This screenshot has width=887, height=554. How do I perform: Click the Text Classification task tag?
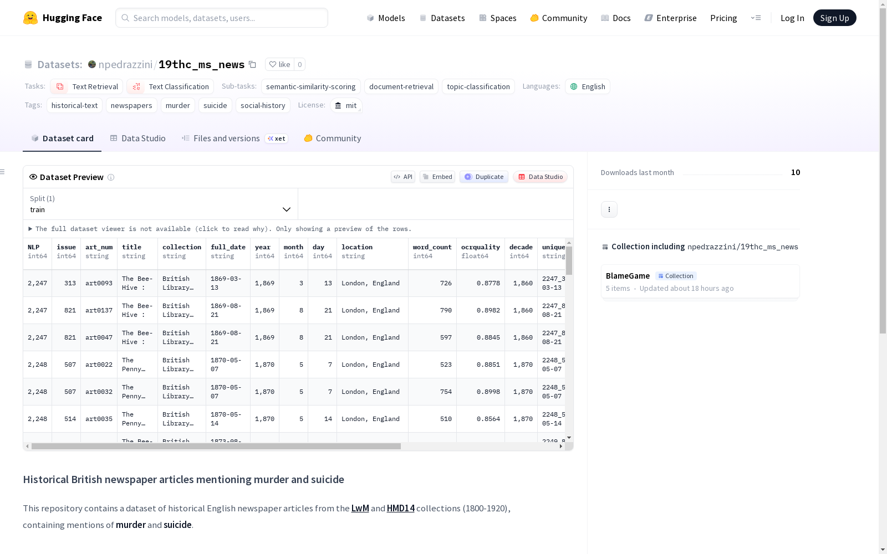tap(170, 86)
